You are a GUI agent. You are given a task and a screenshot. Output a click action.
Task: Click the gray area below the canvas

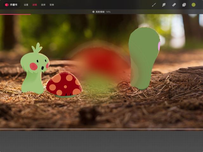coord(101,141)
